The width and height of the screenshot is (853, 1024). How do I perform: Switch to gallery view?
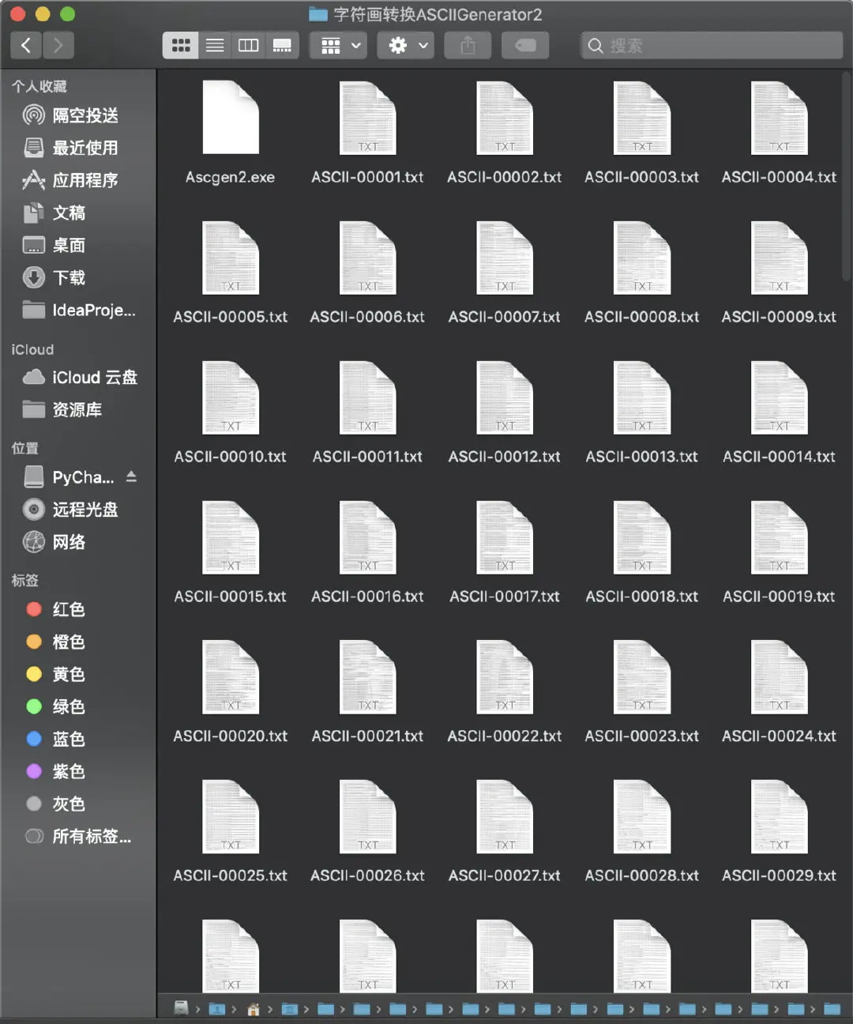[282, 46]
